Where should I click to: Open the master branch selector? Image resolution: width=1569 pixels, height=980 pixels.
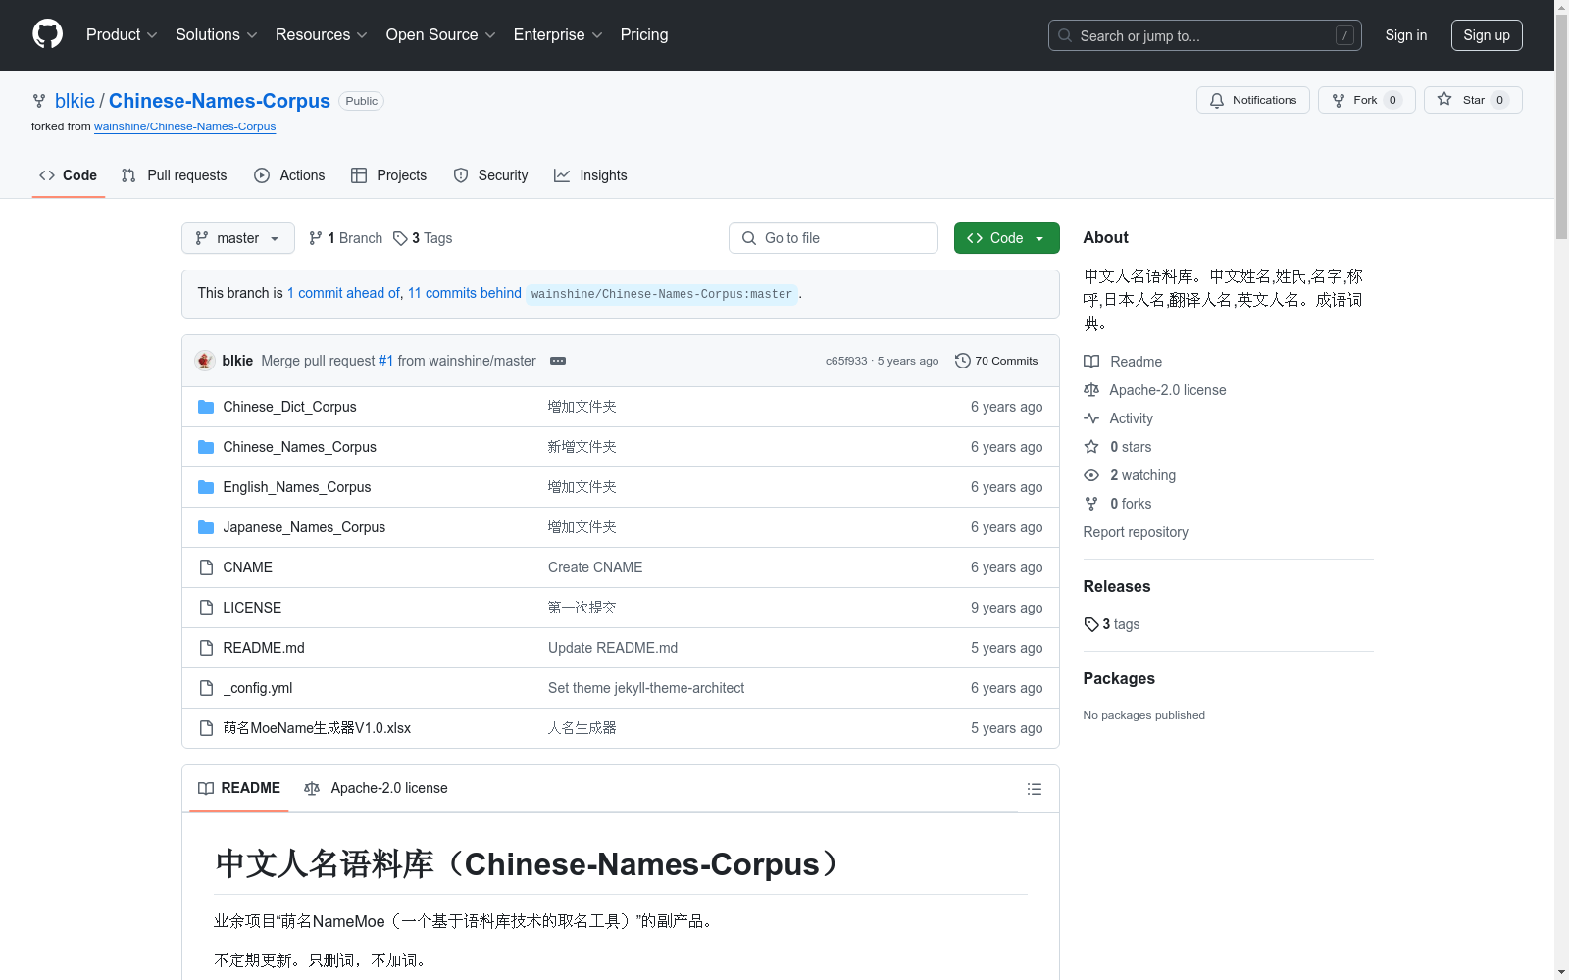(x=238, y=238)
